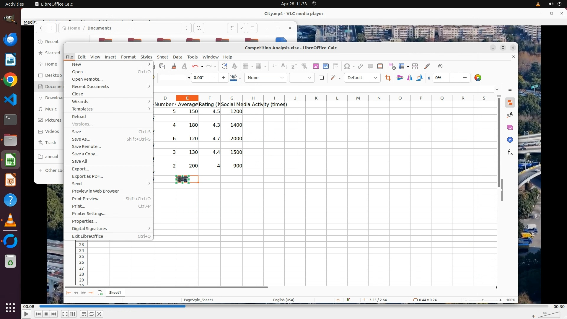
Task: Click the Insert Image toolbar icon
Action: 316,66
